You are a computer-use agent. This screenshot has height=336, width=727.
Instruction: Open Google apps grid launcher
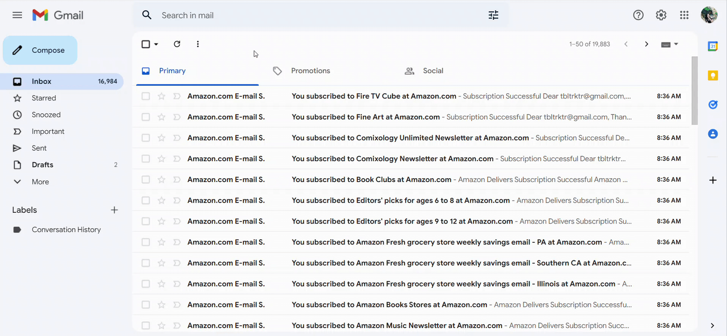pos(684,15)
